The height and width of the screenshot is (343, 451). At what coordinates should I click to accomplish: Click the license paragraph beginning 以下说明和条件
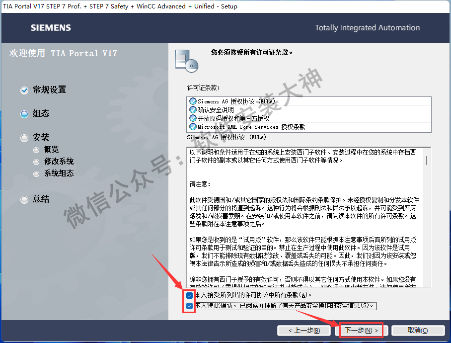click(x=302, y=156)
